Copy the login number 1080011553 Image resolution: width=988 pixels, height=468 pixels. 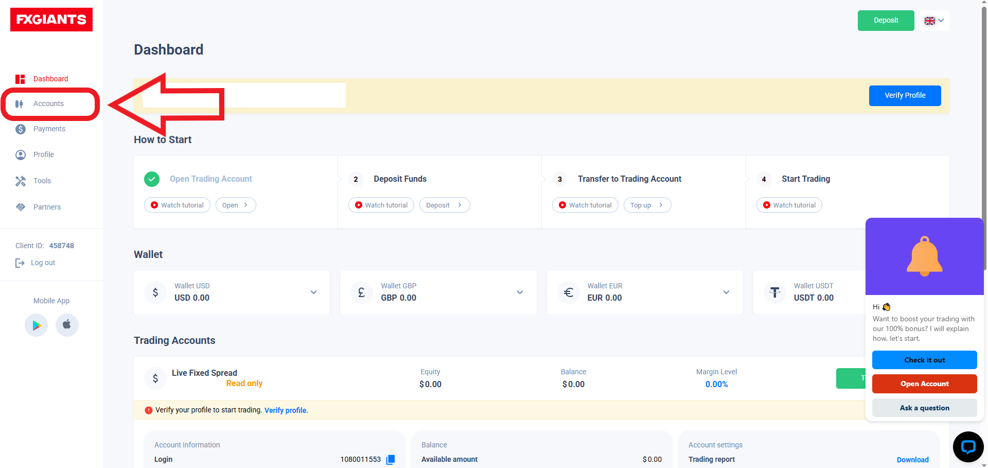(391, 459)
